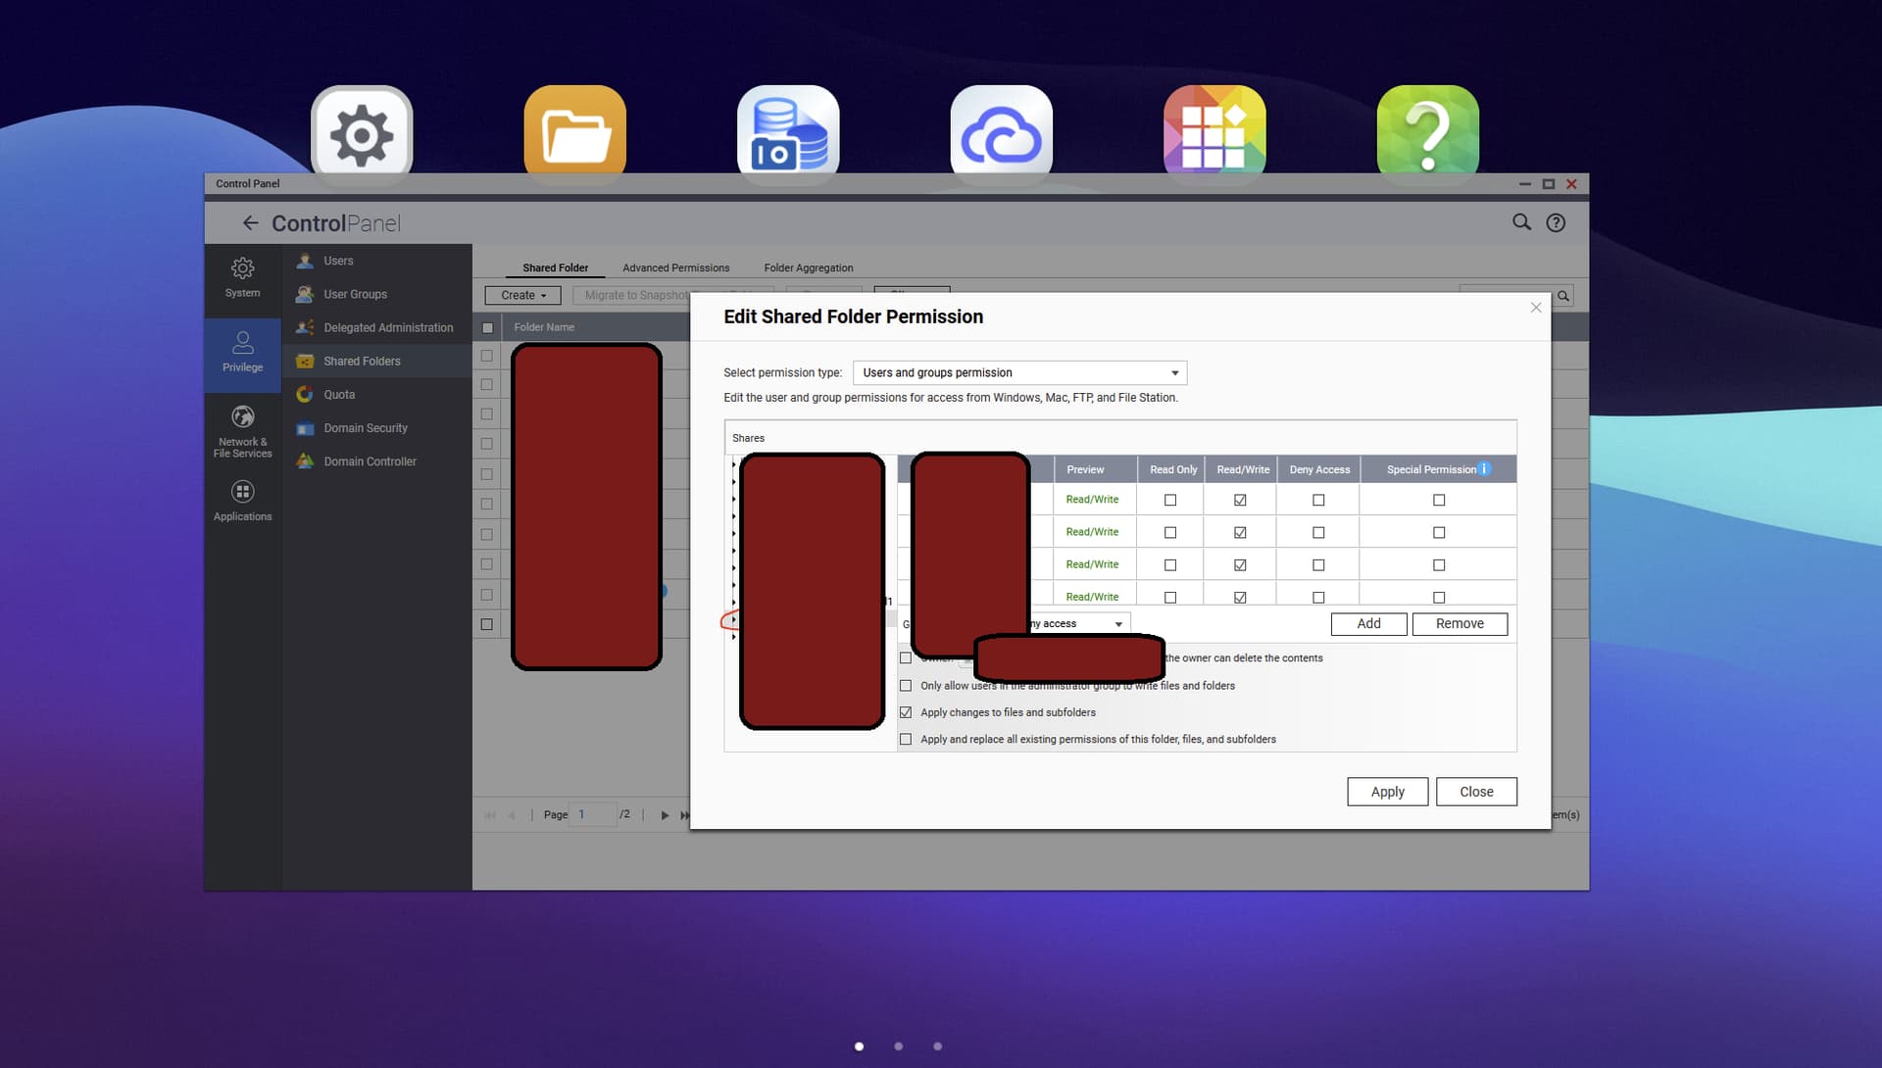
Task: Open the User Groups section
Action: tap(376, 294)
